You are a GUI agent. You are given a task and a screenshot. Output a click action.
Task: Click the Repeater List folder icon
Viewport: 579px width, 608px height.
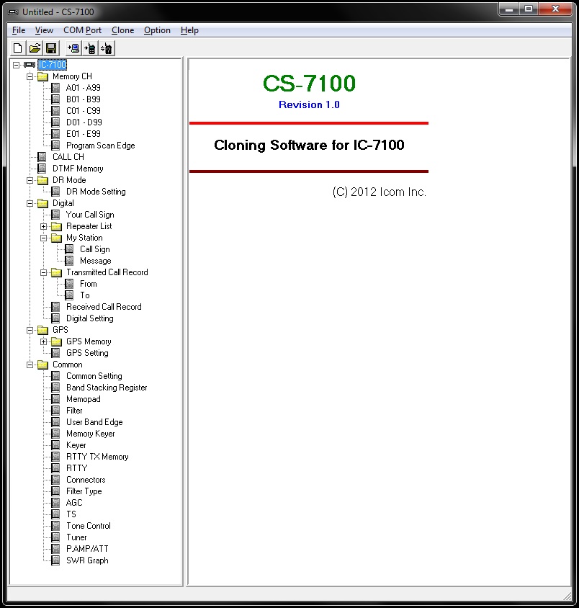[57, 226]
